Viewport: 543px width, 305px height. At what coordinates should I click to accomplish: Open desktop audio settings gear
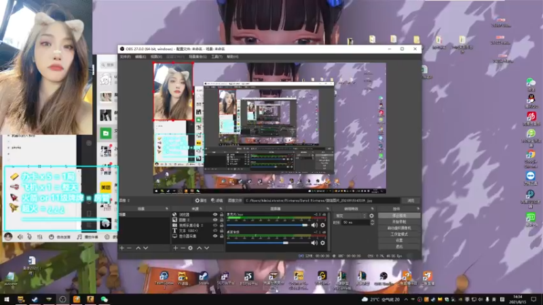[322, 243]
